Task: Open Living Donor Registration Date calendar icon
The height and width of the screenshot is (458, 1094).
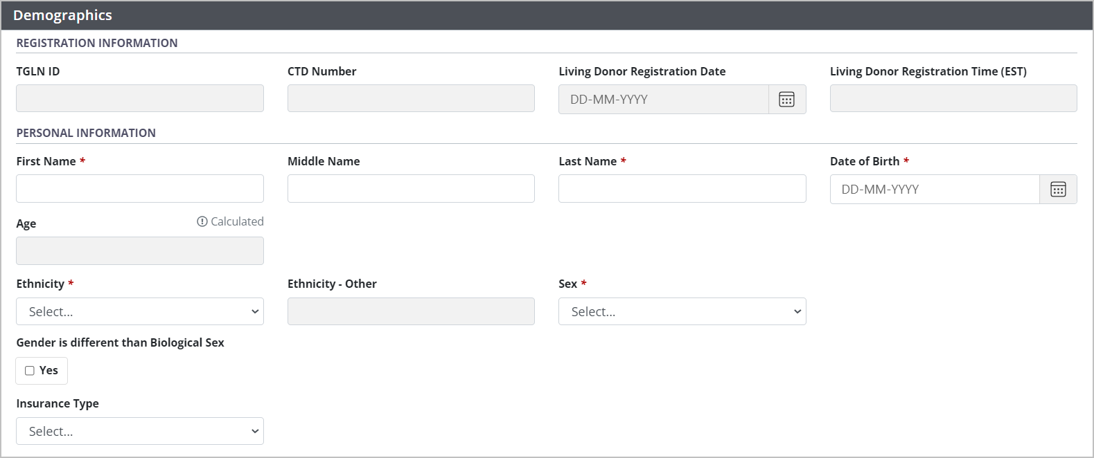Action: point(786,100)
